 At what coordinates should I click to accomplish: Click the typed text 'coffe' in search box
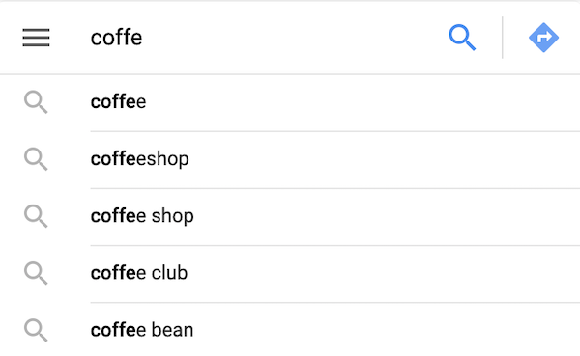pos(117,38)
